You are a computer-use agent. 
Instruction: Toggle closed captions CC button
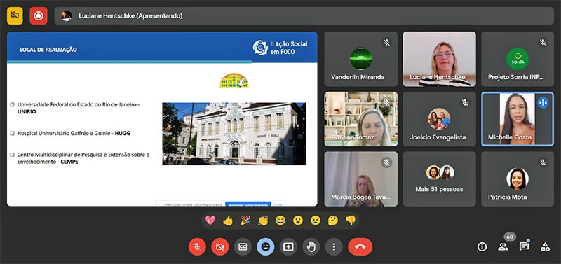243,247
